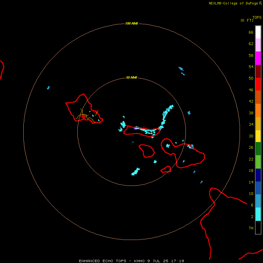Click the light pink legend swatch near 62

point(258,45)
